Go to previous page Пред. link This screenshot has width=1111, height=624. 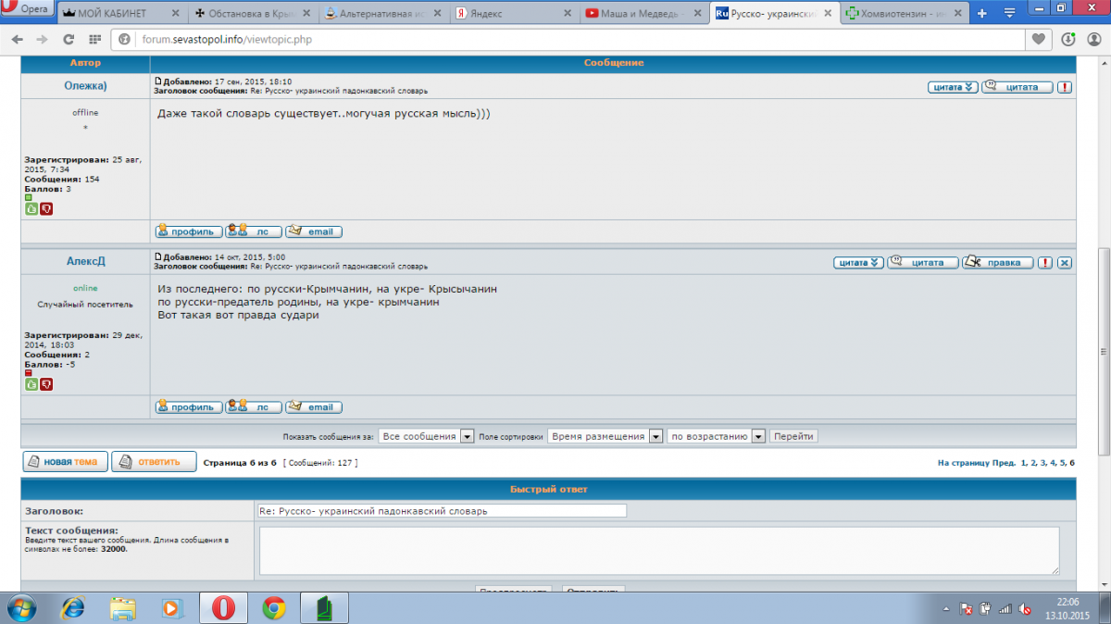coord(1005,462)
